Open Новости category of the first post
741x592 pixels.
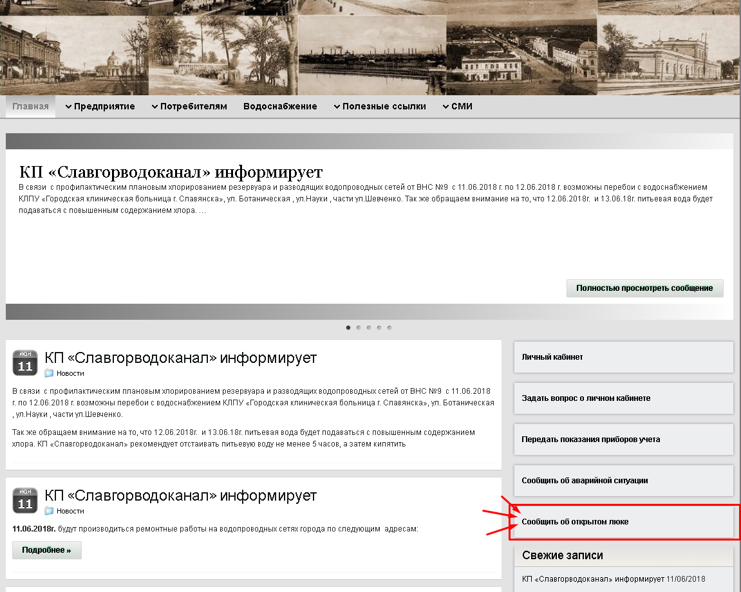coord(70,373)
